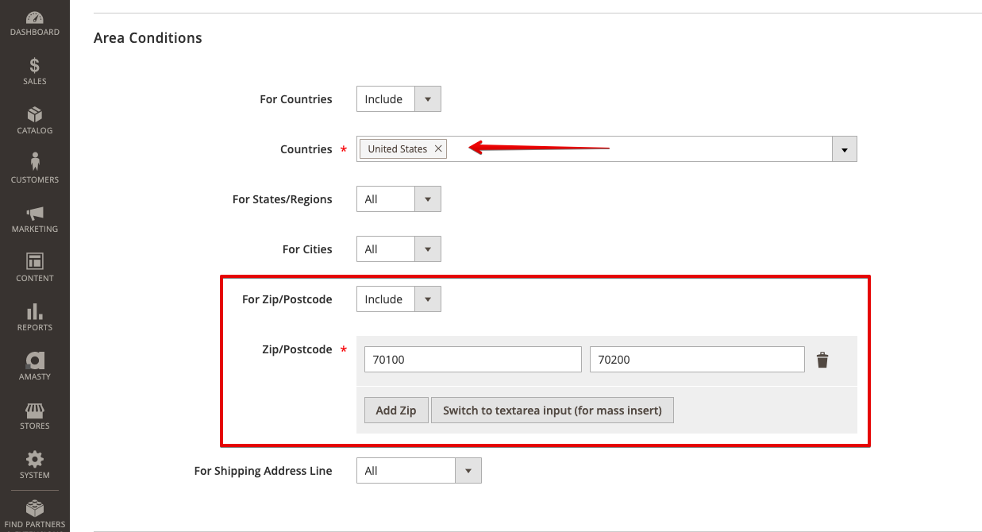Open the For States/Regions dropdown

(399, 199)
